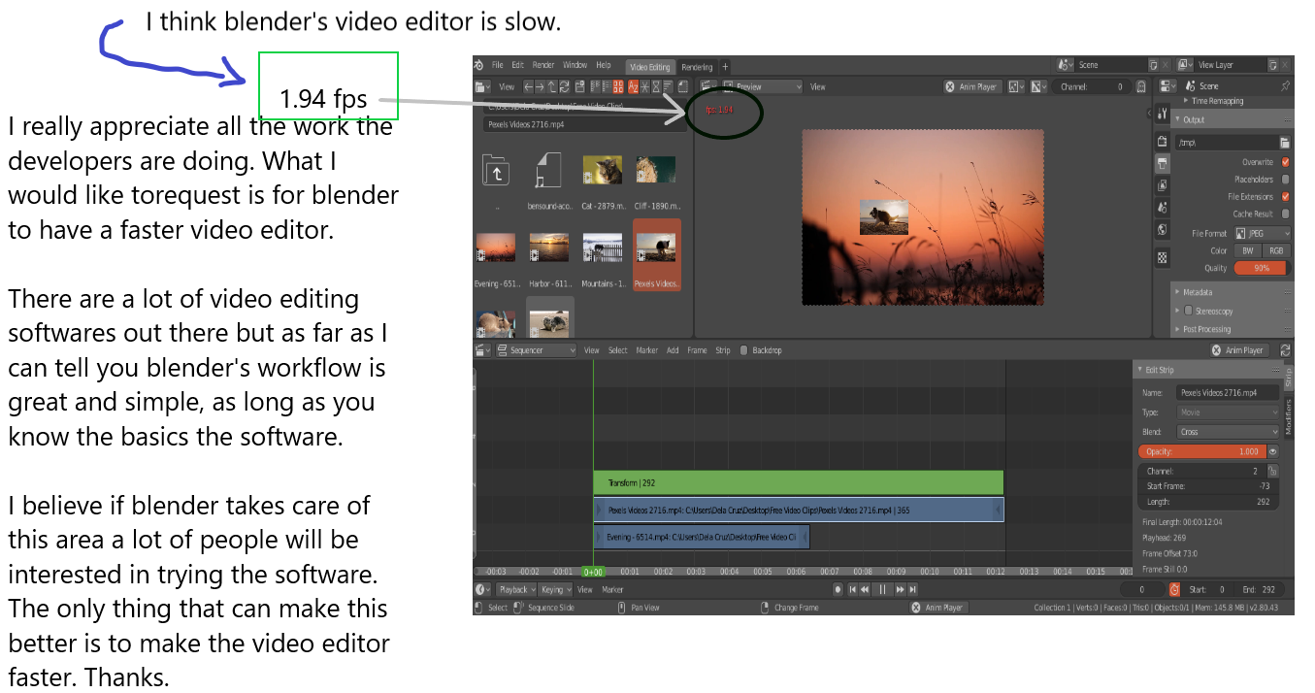
Task: Go to the parent folder thumbnail
Action: (x=496, y=172)
